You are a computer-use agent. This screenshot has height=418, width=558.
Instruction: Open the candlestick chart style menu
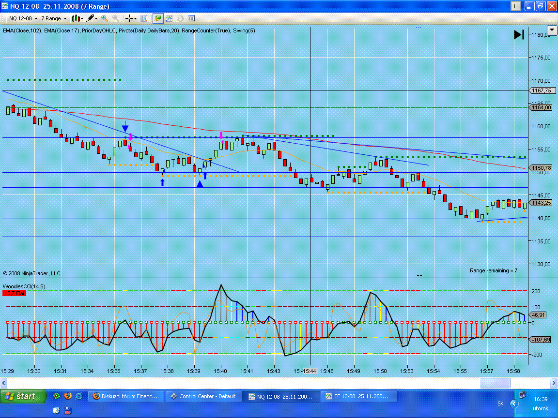click(x=77, y=18)
